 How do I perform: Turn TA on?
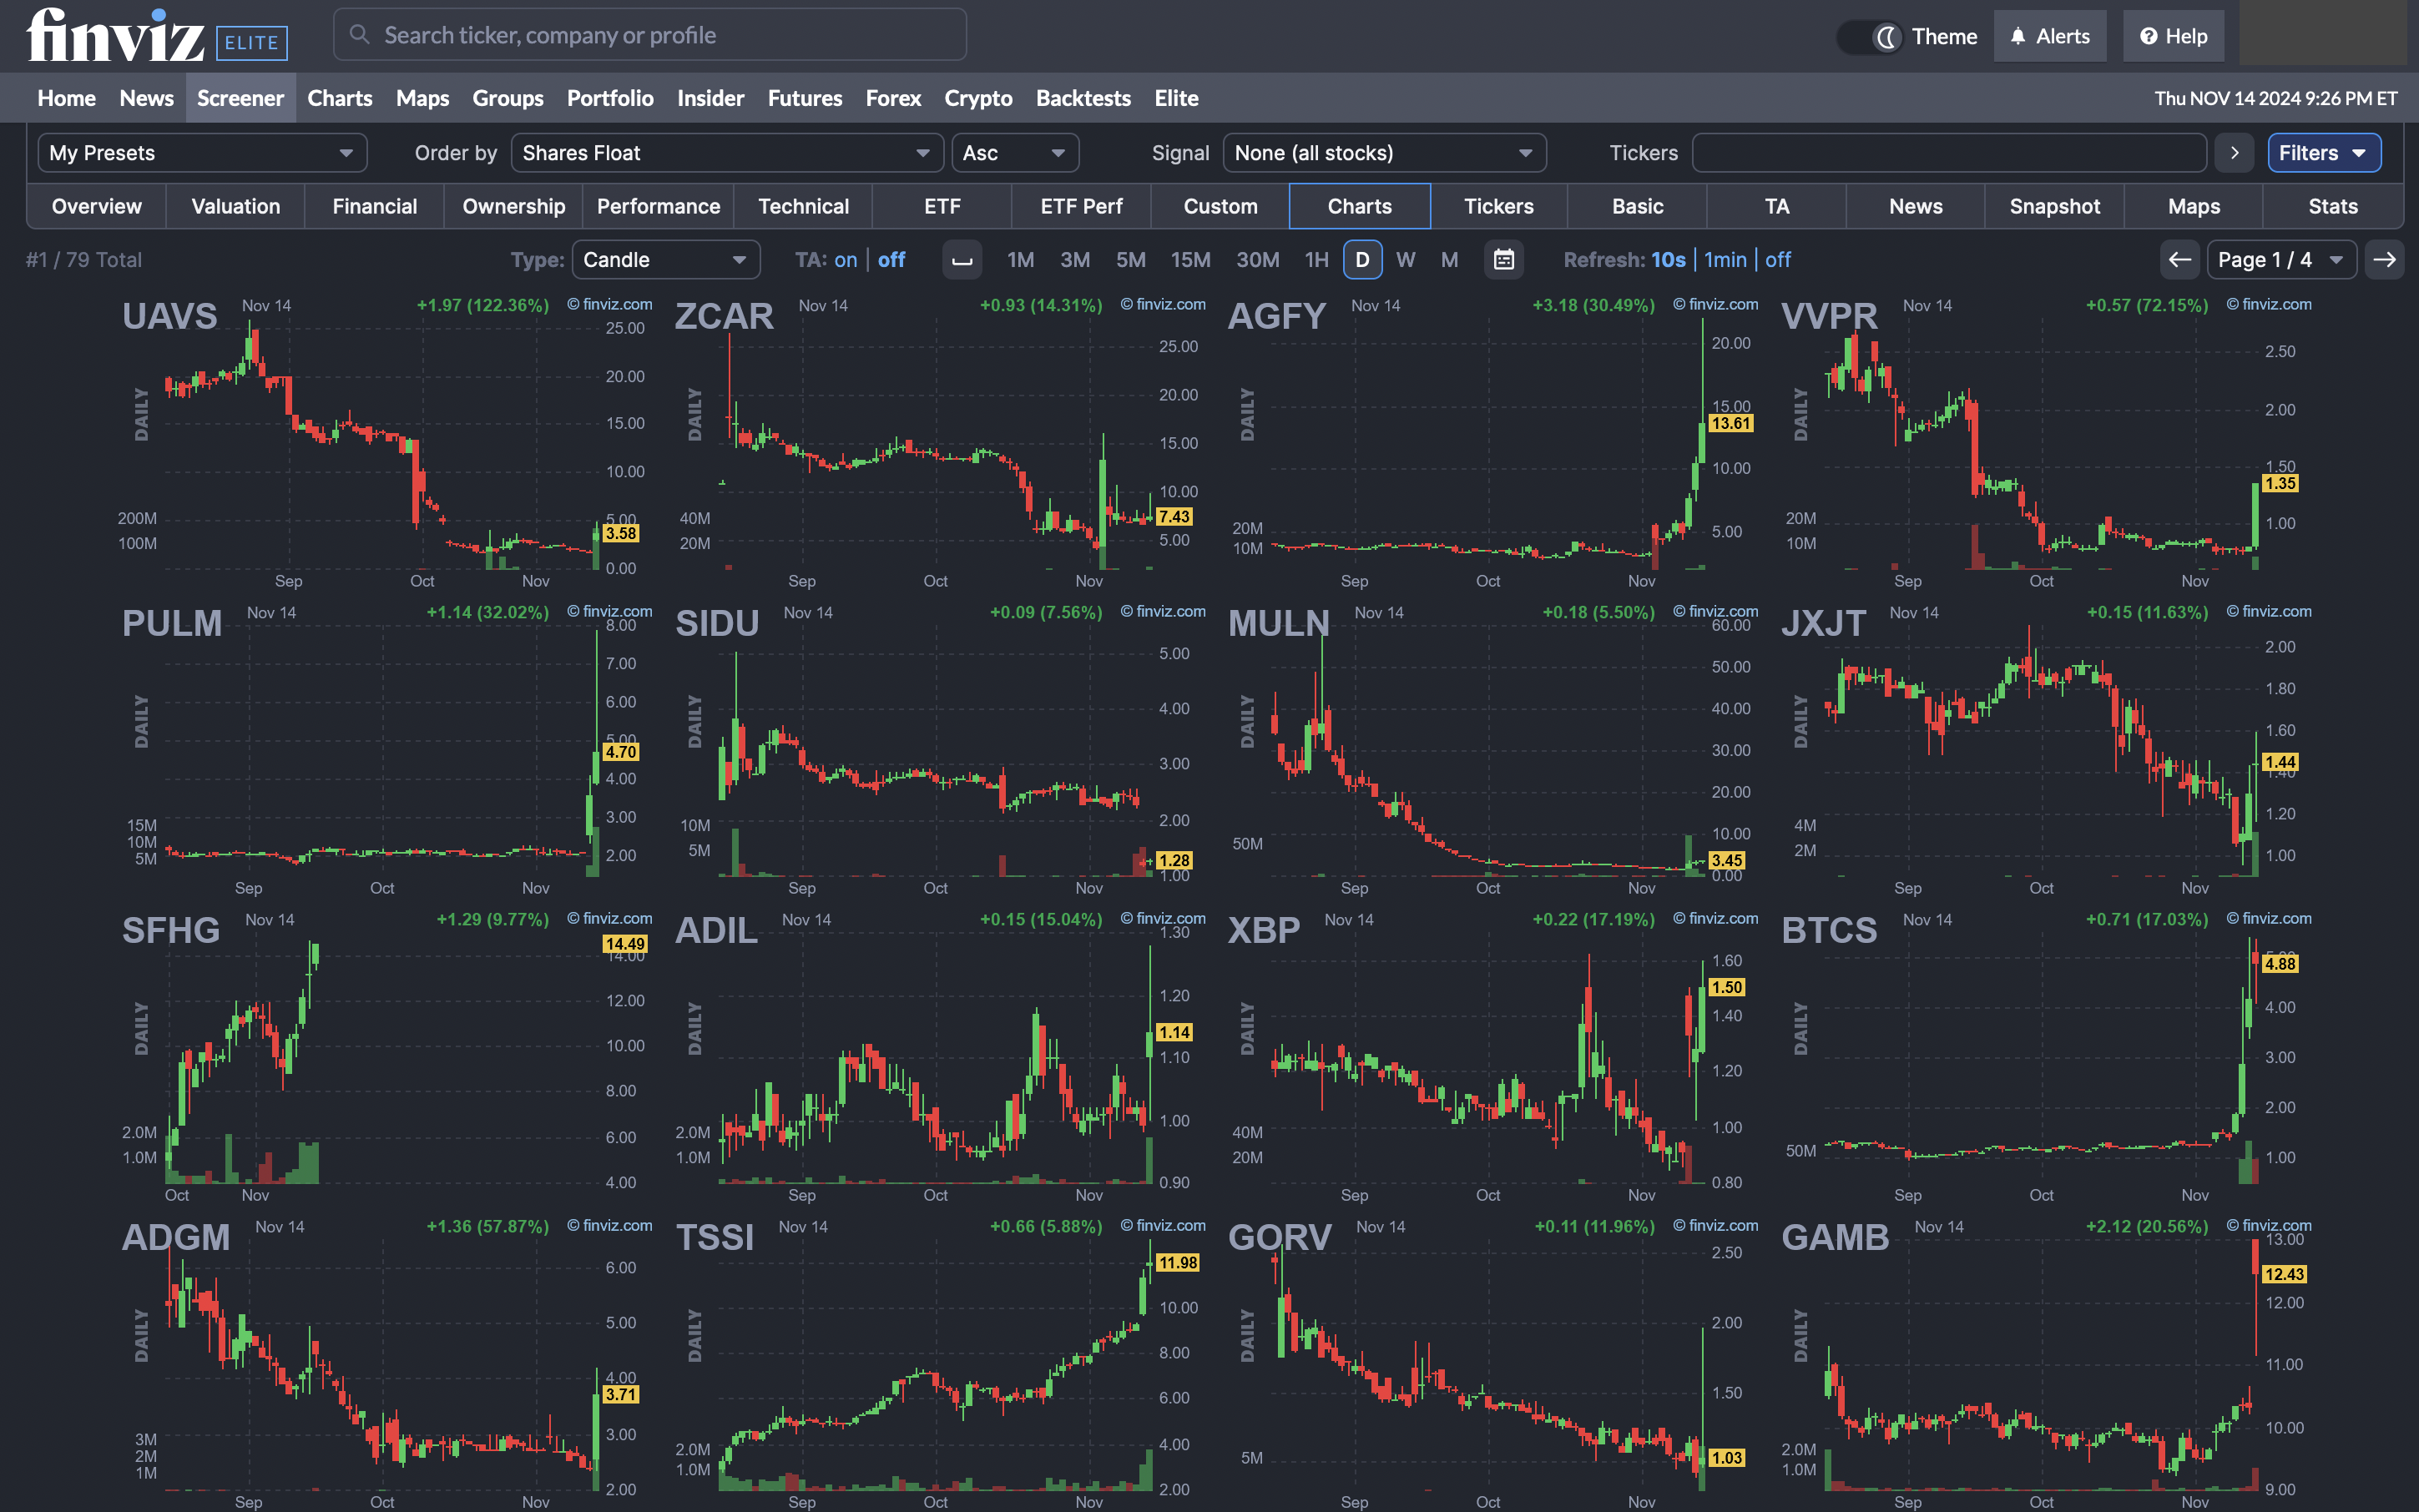(846, 259)
